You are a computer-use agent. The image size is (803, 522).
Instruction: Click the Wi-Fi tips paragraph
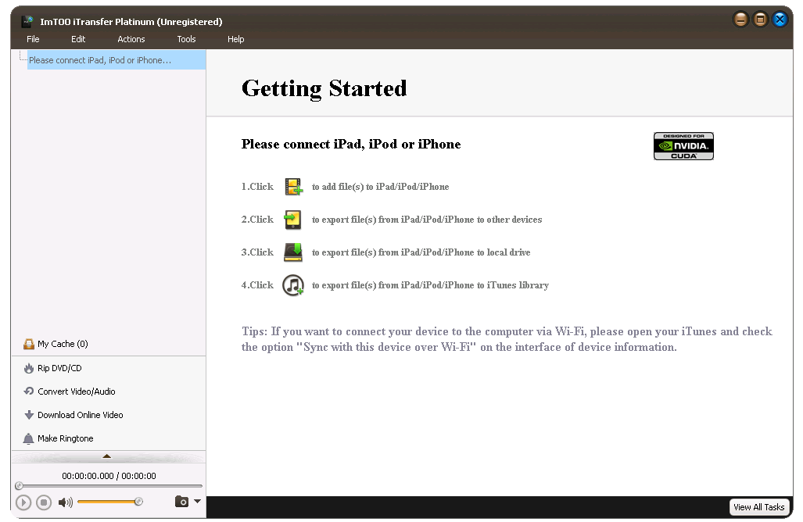click(507, 339)
